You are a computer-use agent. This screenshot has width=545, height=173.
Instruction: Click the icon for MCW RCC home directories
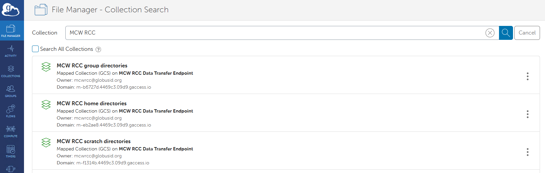point(46,105)
